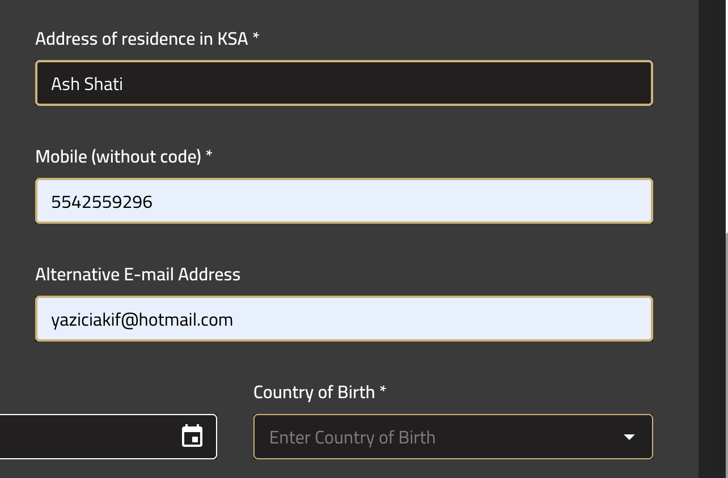Click the Enter Country of Birth placeholder
The width and height of the screenshot is (728, 478).
pyautogui.click(x=352, y=437)
